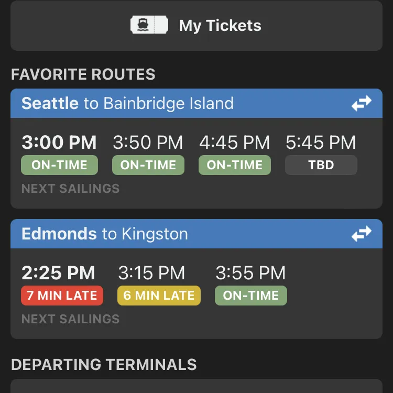Open the My Tickets button
Screen dimensions: 393x393
196,25
